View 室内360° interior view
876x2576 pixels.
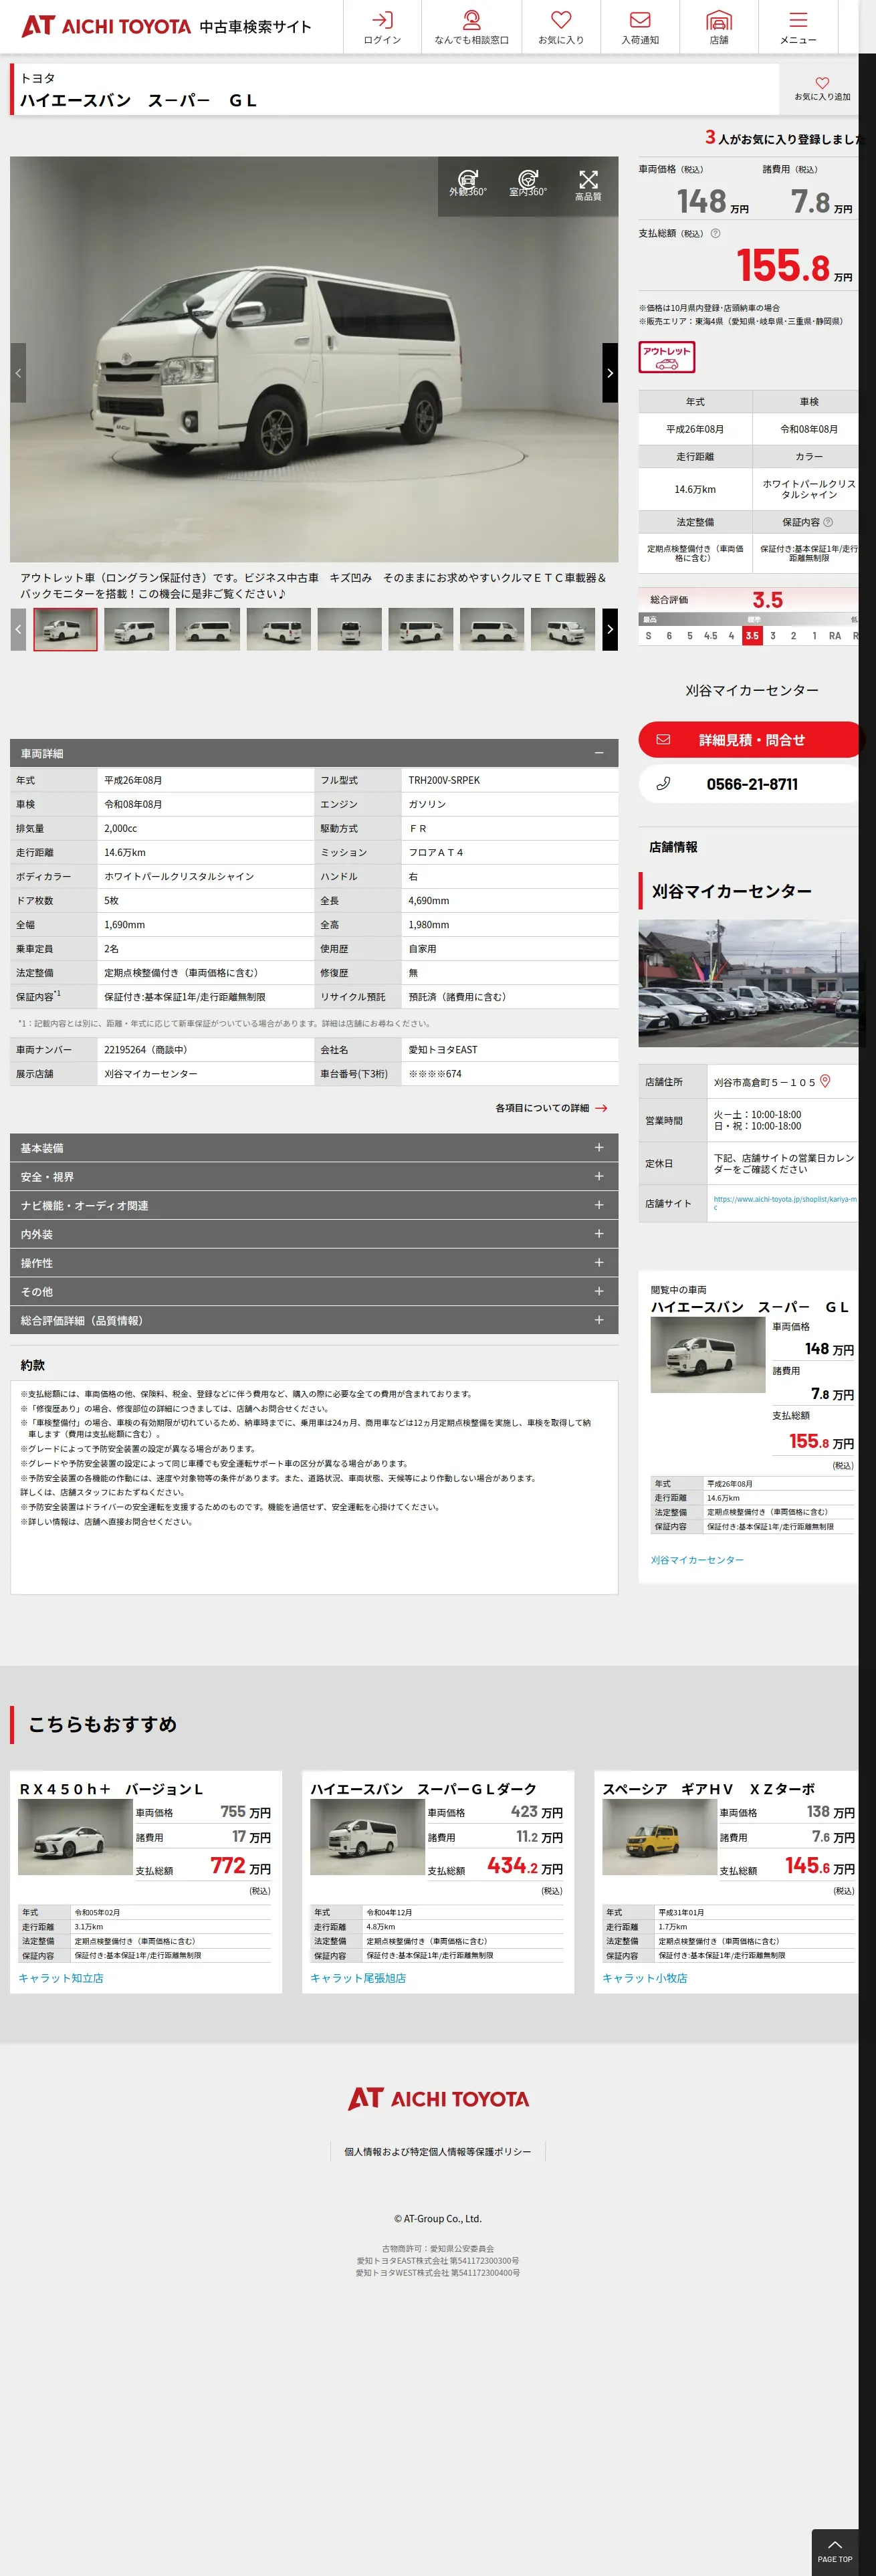coord(528,184)
